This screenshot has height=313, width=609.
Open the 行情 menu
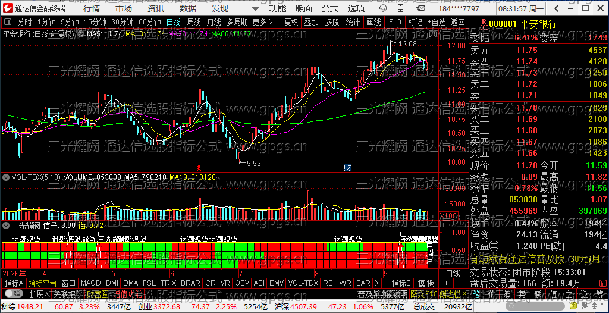point(91,8)
